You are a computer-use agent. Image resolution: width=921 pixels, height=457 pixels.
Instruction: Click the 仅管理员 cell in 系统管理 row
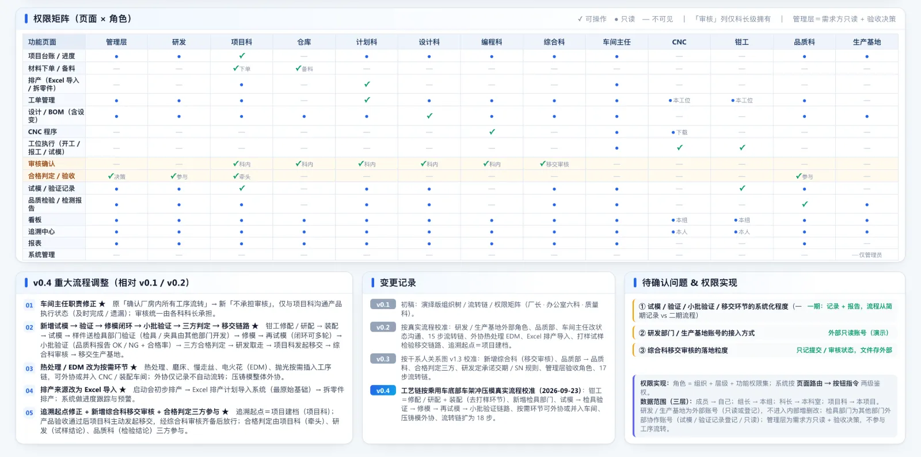tap(867, 255)
